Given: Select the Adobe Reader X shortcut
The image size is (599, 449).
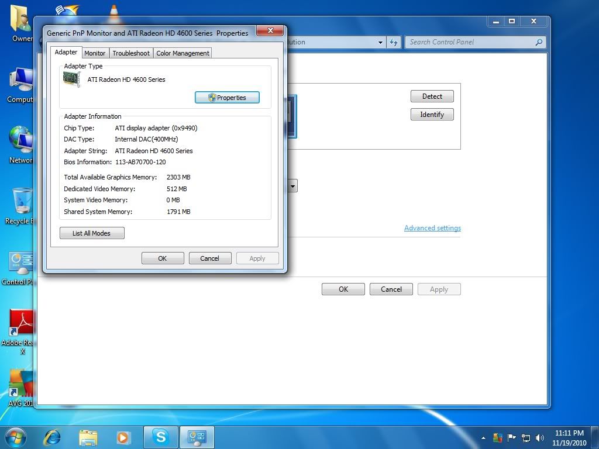Looking at the screenshot, I should coord(18,331).
